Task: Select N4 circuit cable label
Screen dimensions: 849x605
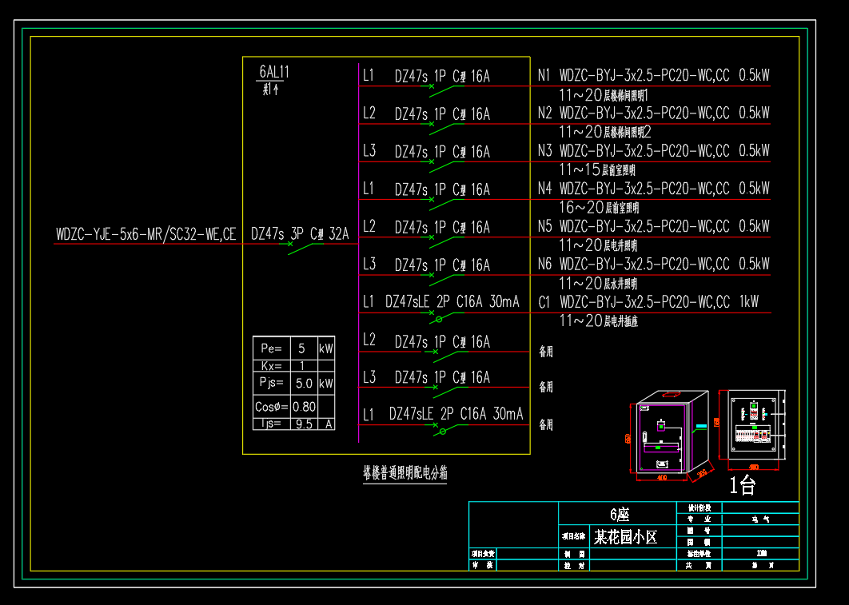Action: (x=653, y=189)
